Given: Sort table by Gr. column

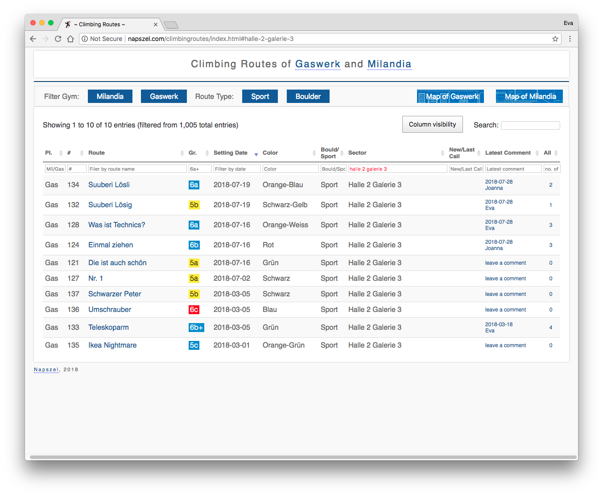Looking at the screenshot, I should pyautogui.click(x=199, y=153).
